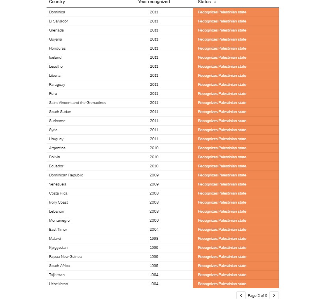Click the Dominican Republic country cell
This screenshot has height=304, width=316.
pos(66,175)
